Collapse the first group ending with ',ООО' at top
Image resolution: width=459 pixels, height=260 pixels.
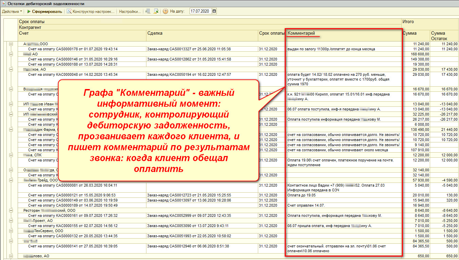(x=11, y=44)
